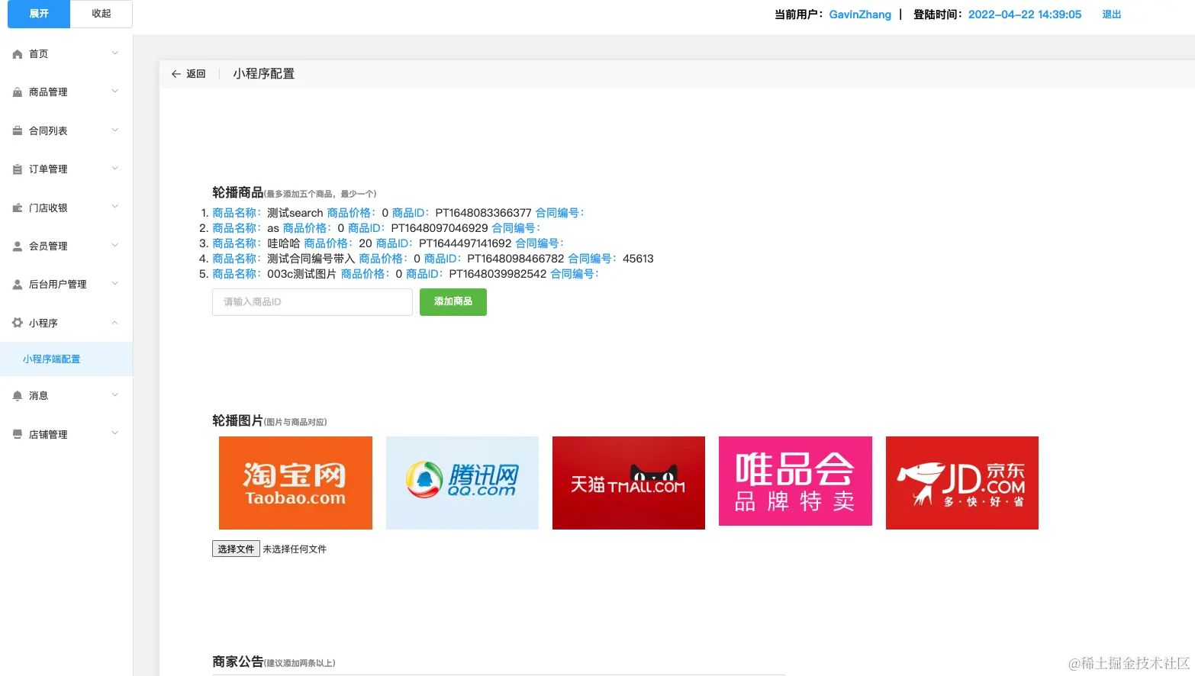Click the GavinZhang username link
1195x676 pixels.
pos(860,14)
